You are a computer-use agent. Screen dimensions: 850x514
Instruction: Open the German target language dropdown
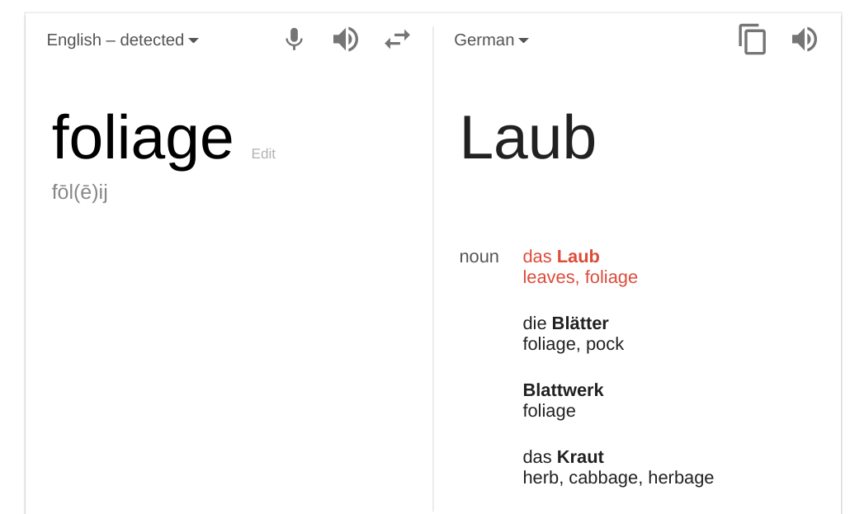pos(491,40)
